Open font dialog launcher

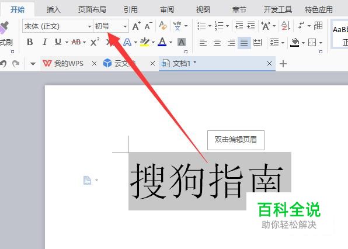pos(186,52)
